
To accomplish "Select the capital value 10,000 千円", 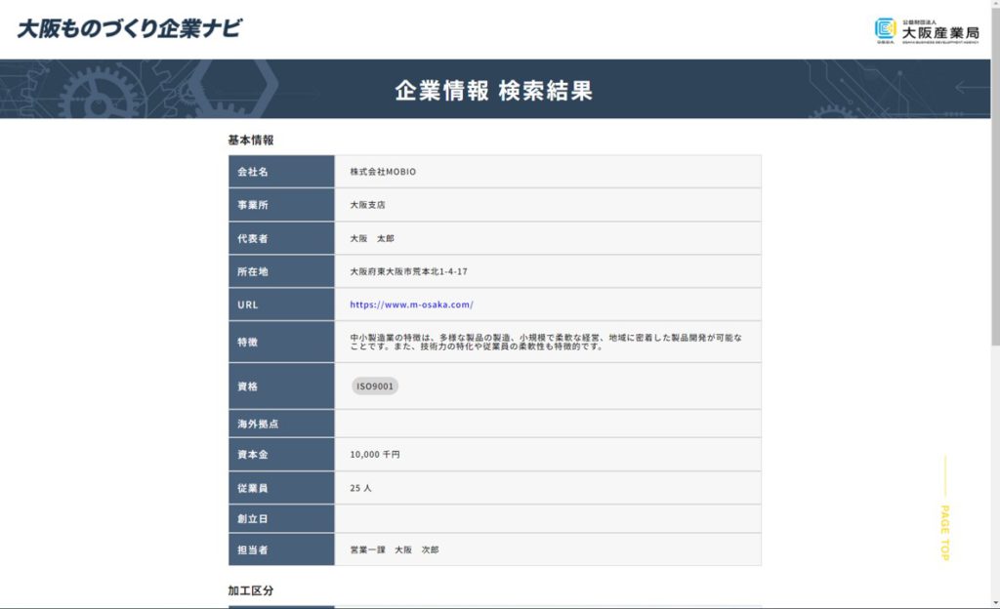I will click(x=375, y=454).
